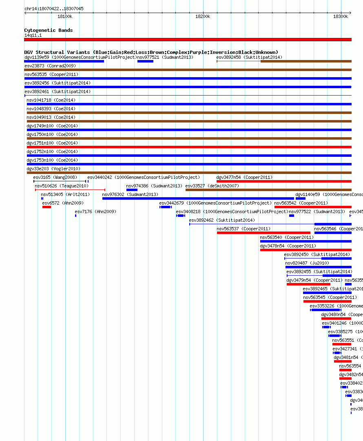Screen dimensions: 363x441
Task: Select nsv1048393 (Coe2014) variant
Action: point(51,109)
